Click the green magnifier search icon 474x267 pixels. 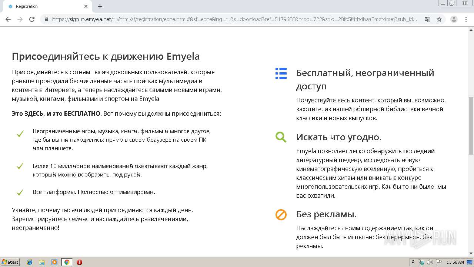tap(281, 137)
